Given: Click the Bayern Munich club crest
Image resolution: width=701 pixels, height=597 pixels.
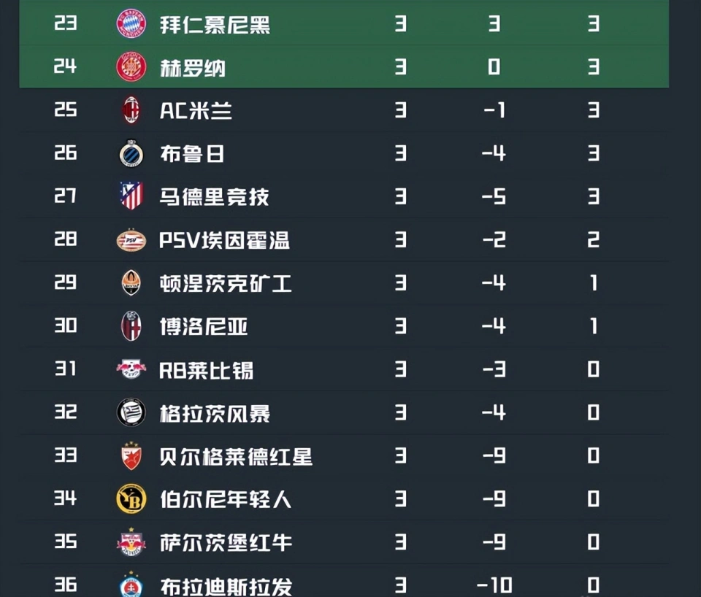Looking at the screenshot, I should click(131, 23).
